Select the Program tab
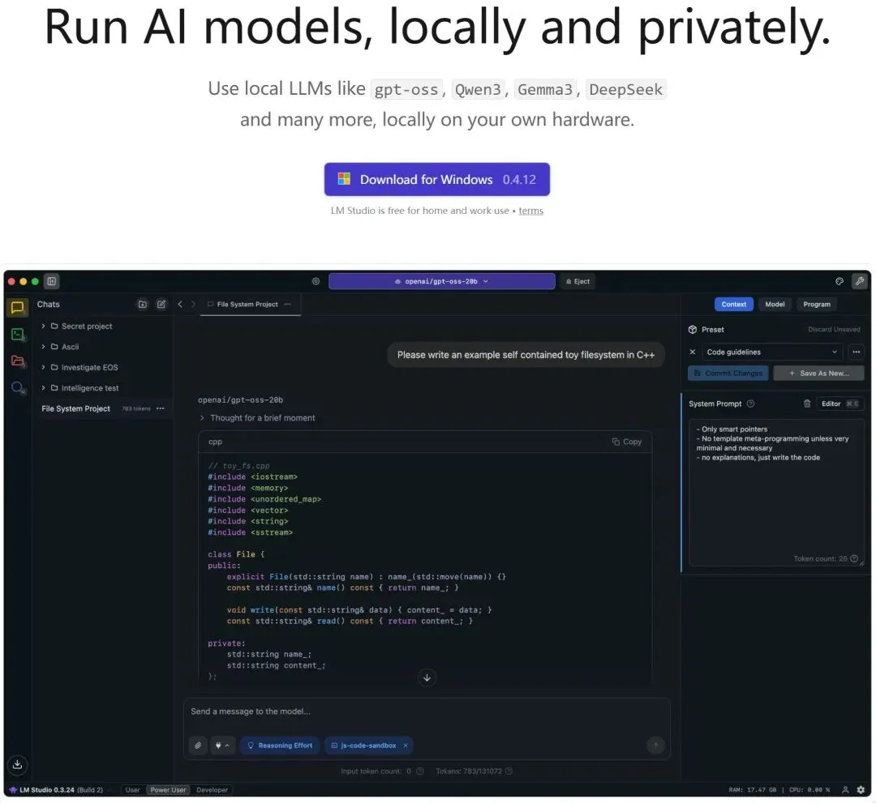This screenshot has width=876, height=803. click(x=817, y=304)
